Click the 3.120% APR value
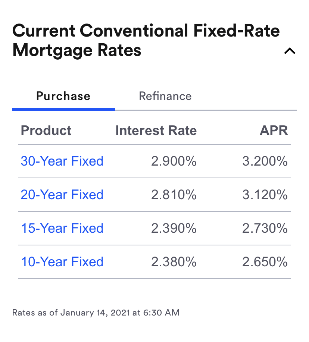 pyautogui.click(x=265, y=195)
